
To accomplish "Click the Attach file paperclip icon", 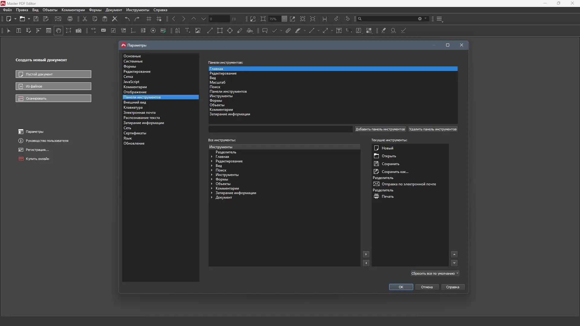I will 288,30.
